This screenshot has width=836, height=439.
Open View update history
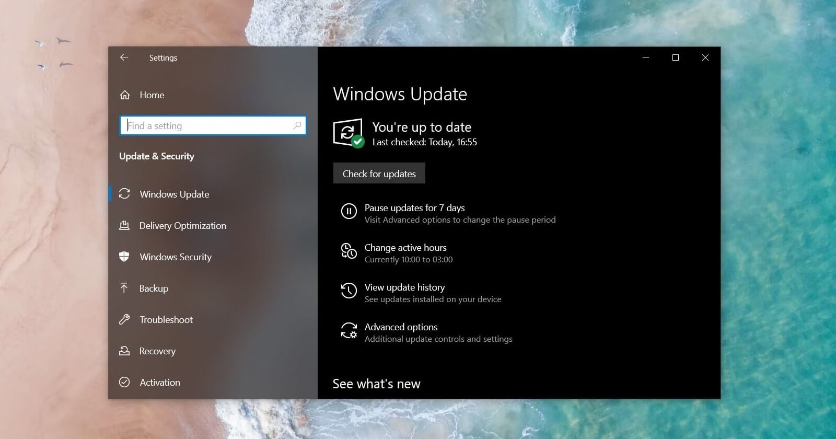405,287
